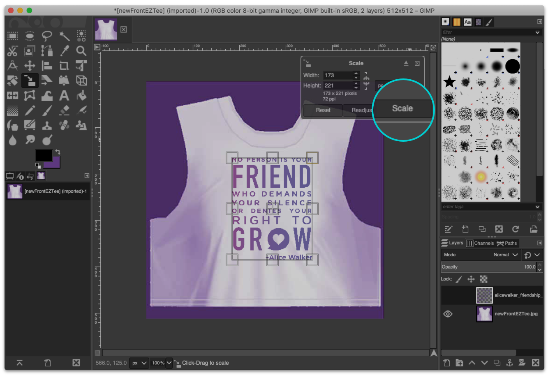The width and height of the screenshot is (548, 375).
Task: Open the brushes dock configuration menu arrow
Action: pos(540,22)
